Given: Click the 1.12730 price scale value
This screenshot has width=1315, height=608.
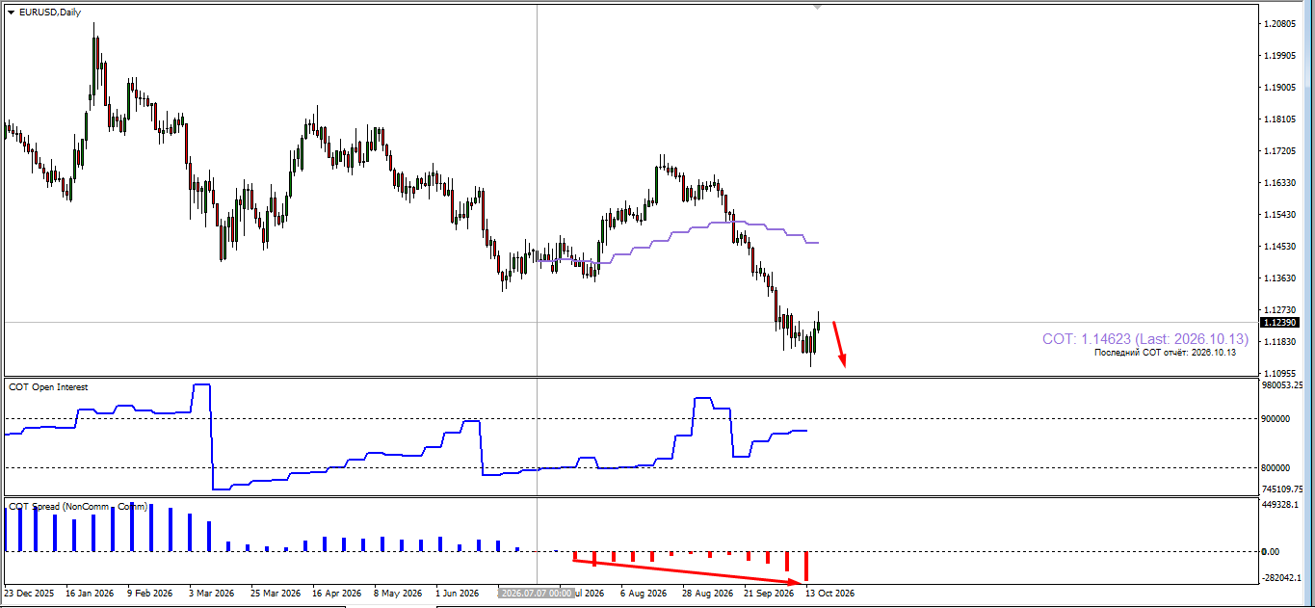Looking at the screenshot, I should click(1280, 309).
